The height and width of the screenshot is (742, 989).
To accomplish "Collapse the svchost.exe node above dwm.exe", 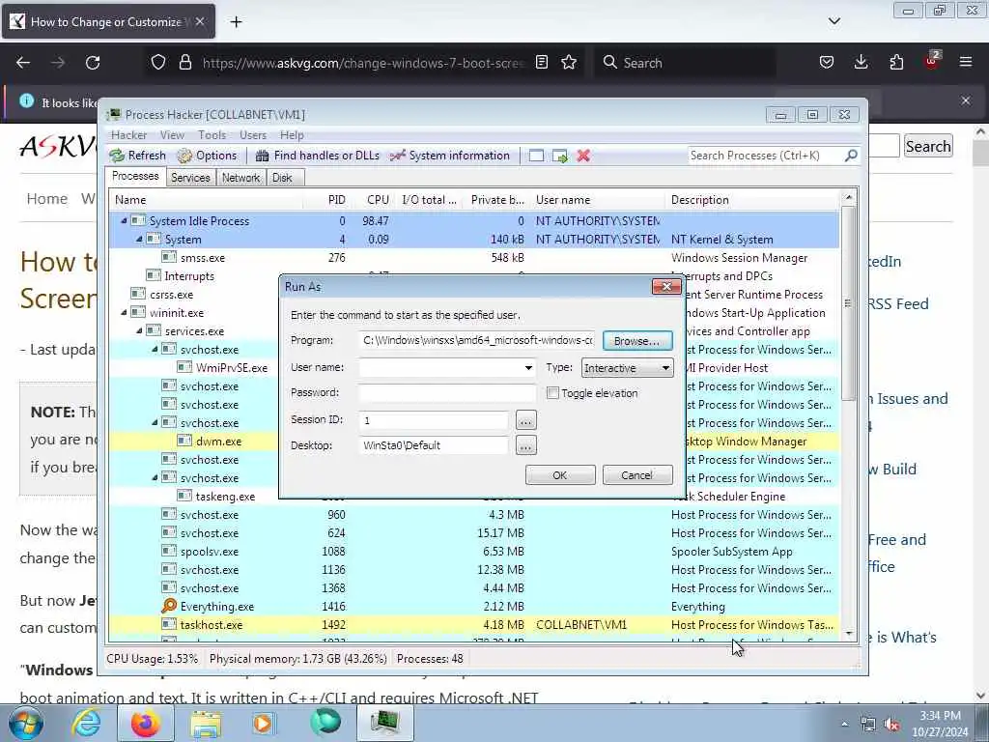I will click(155, 423).
